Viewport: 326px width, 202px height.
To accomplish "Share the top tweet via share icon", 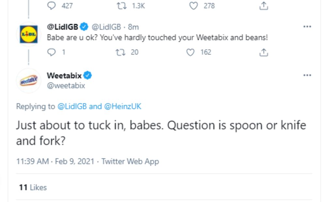I will click(264, 6).
